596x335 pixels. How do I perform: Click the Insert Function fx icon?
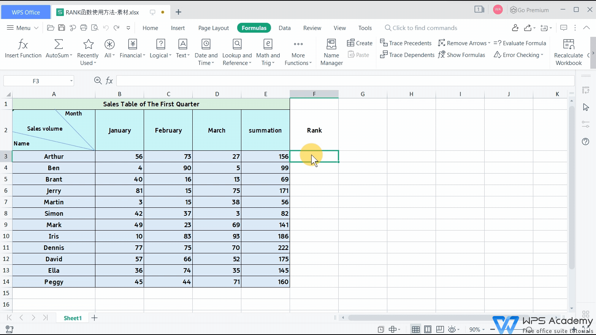pyautogui.click(x=23, y=44)
